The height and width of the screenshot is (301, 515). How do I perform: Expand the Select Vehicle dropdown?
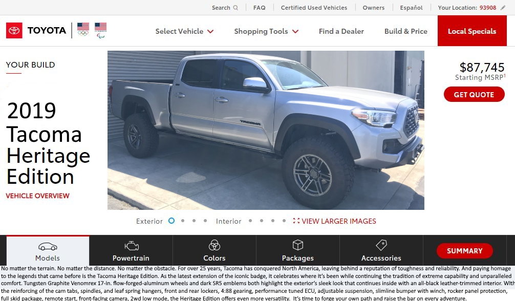[x=184, y=31]
